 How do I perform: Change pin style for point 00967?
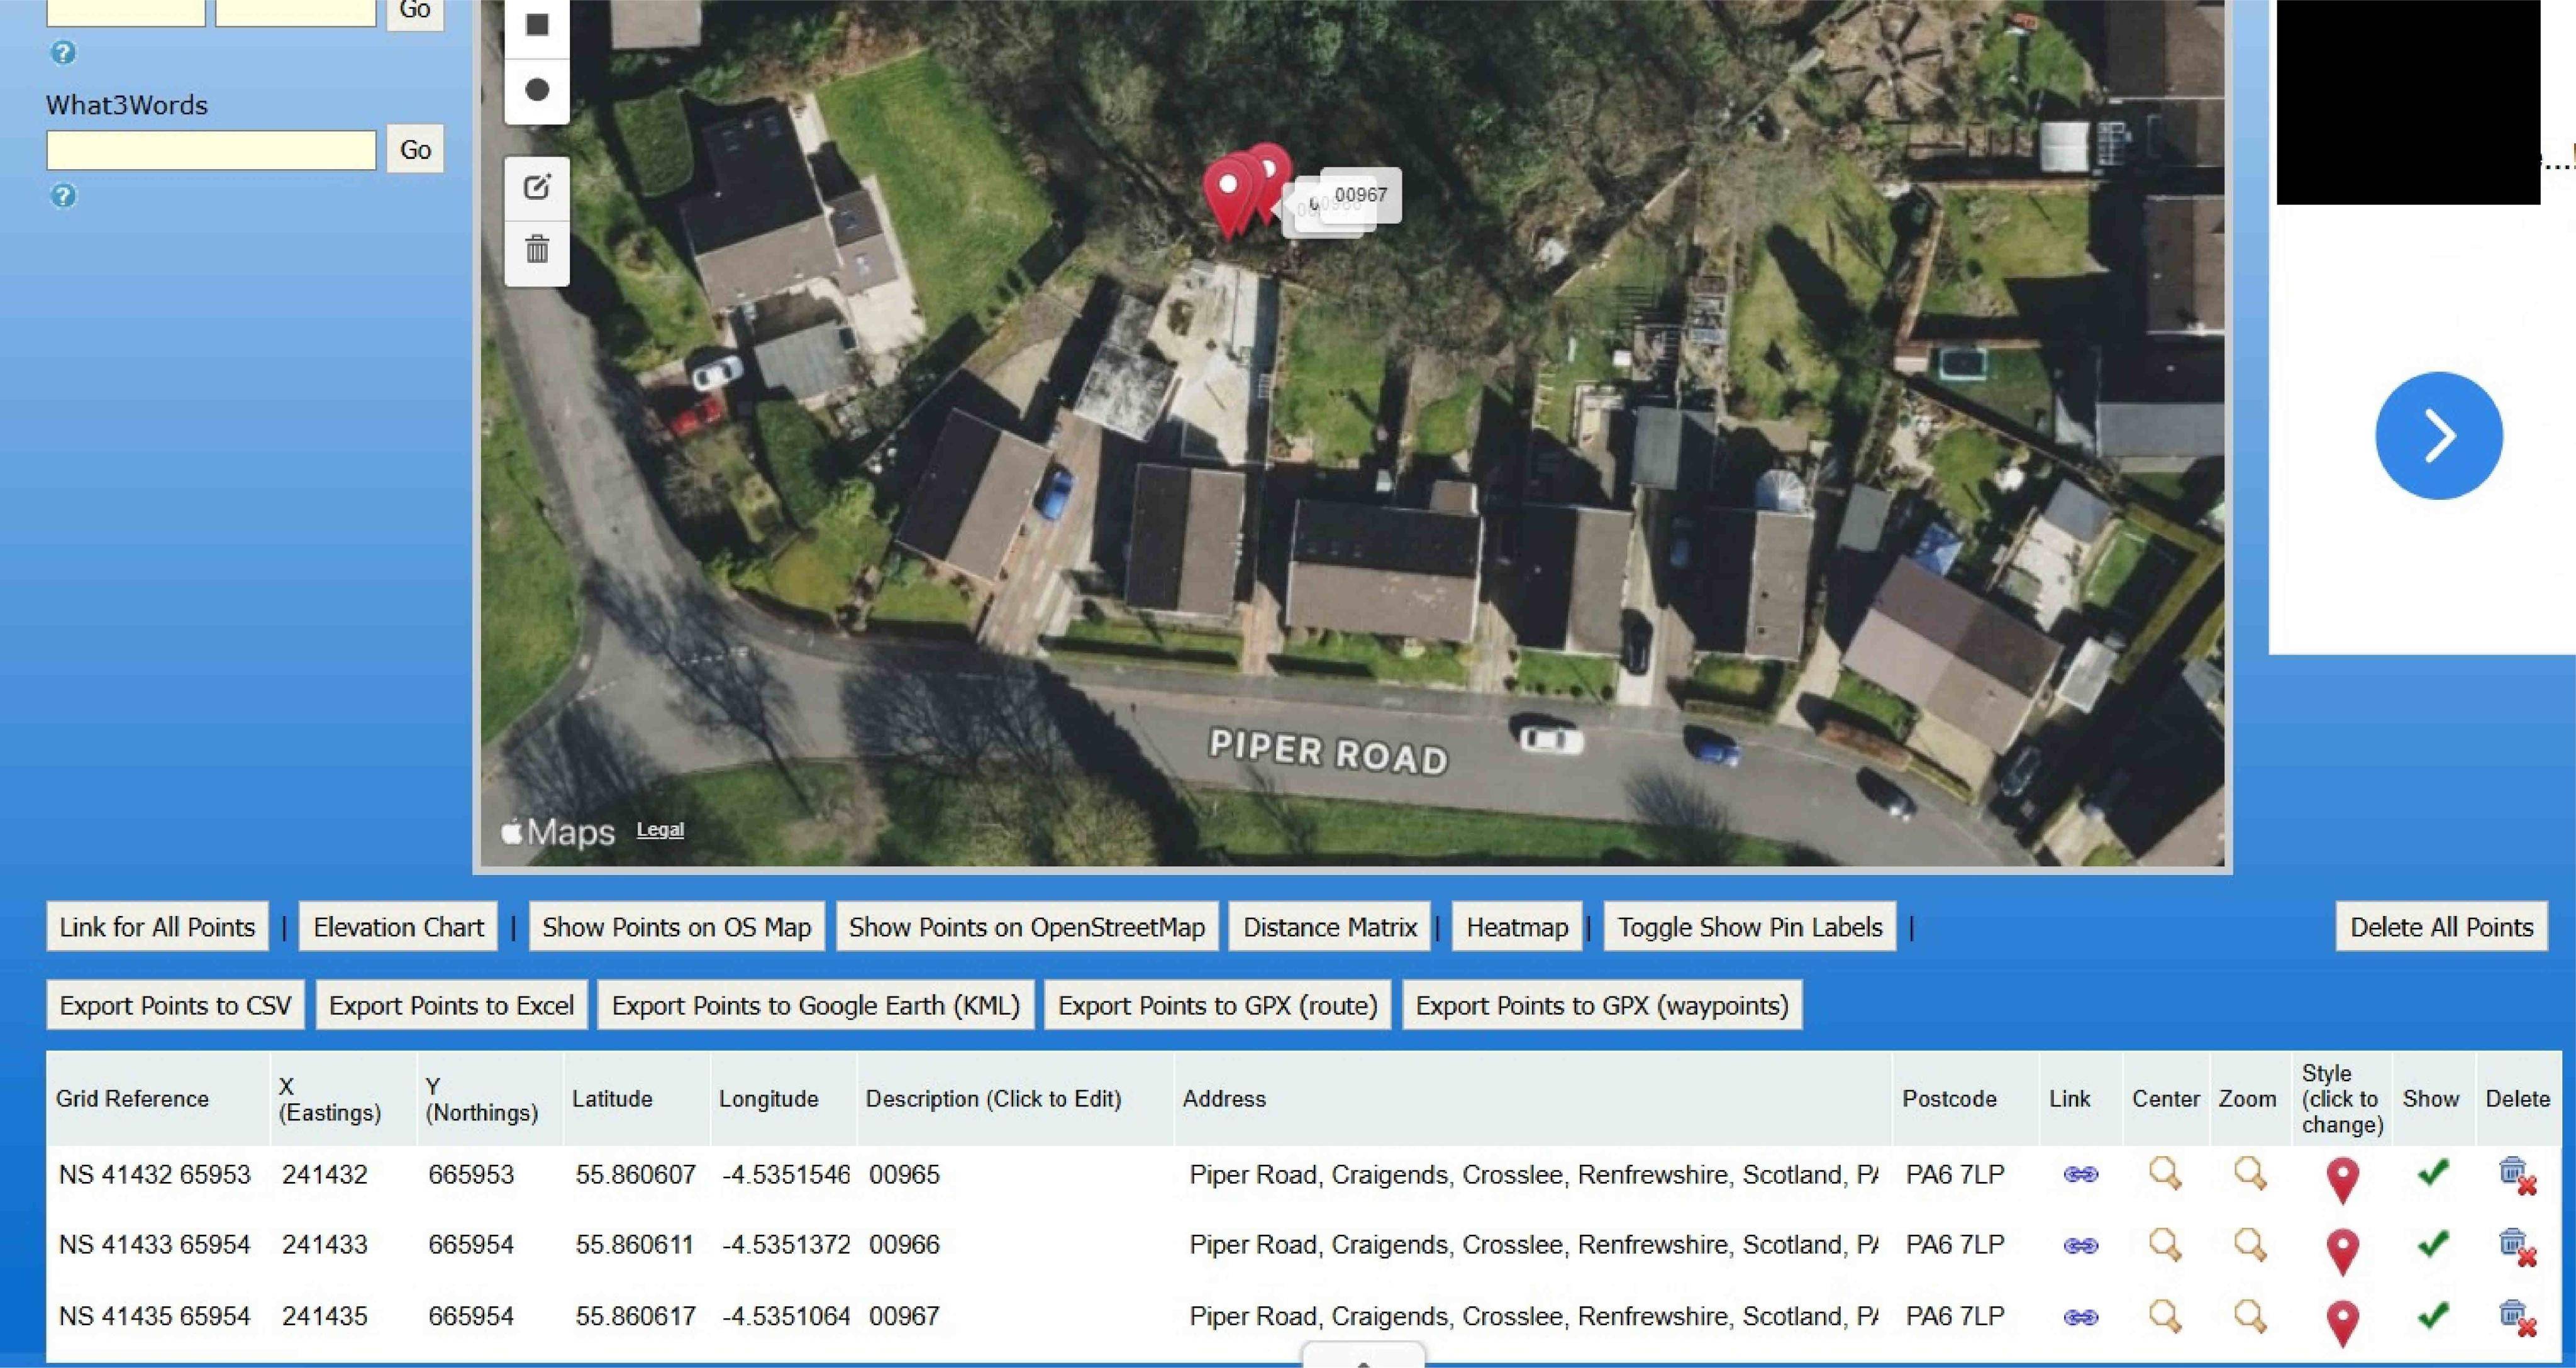point(2342,1323)
